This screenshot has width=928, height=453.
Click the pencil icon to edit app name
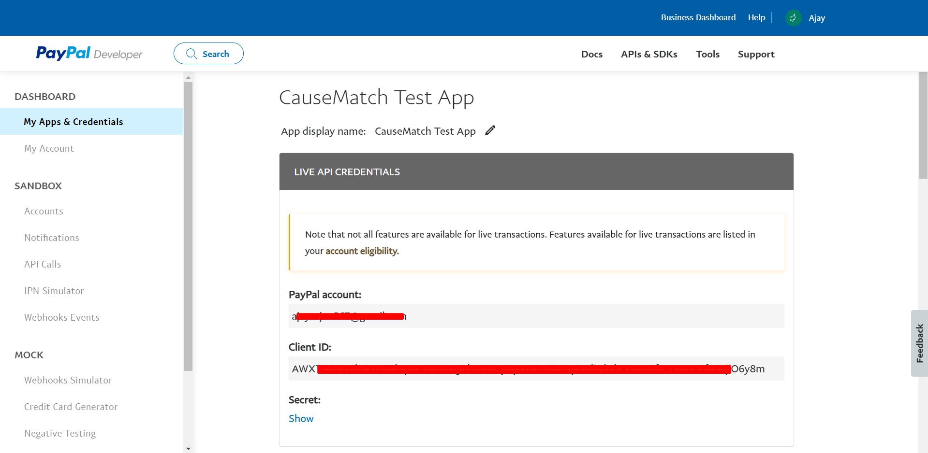click(x=490, y=130)
